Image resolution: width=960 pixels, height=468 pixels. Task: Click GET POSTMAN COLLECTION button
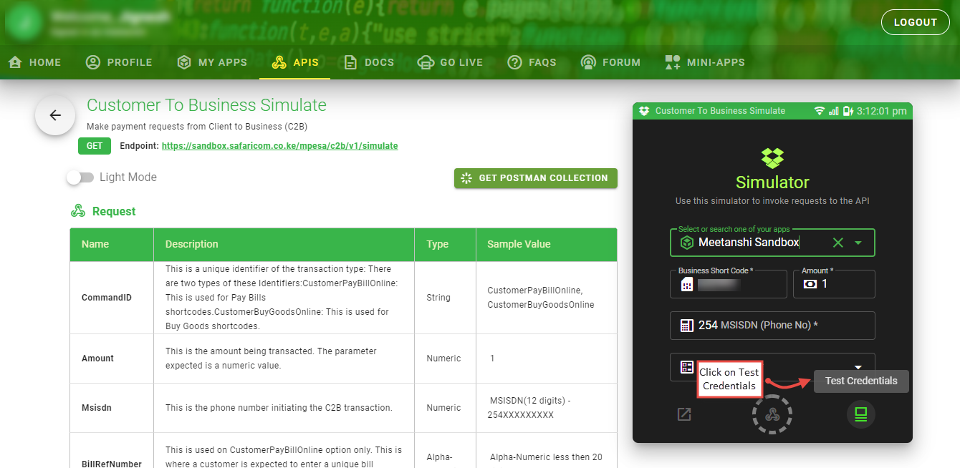click(x=536, y=178)
